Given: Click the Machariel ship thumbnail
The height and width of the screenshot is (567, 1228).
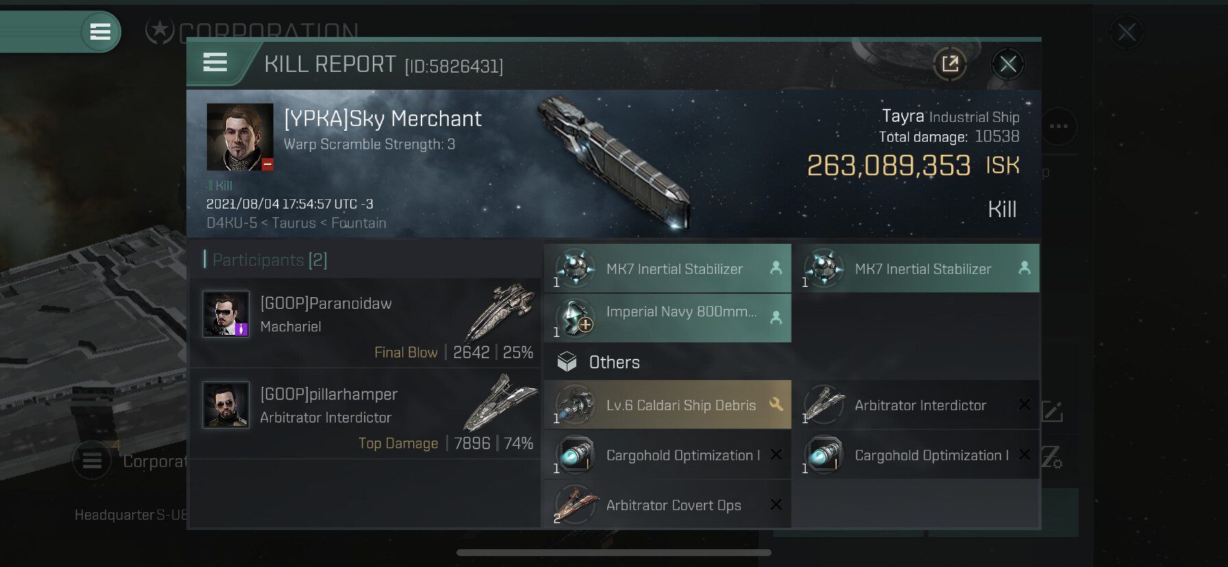Looking at the screenshot, I should click(x=500, y=310).
